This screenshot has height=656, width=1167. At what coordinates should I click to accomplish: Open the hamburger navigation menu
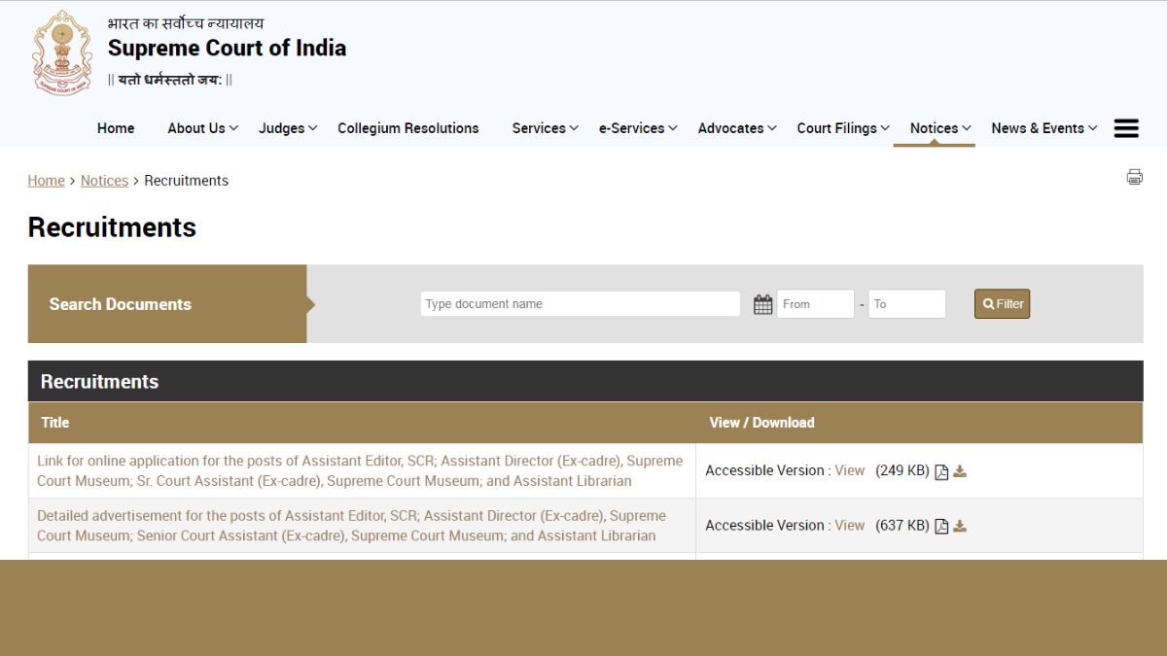pos(1125,127)
